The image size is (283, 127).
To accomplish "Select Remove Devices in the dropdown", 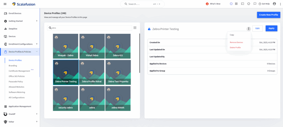I will (x=236, y=42).
